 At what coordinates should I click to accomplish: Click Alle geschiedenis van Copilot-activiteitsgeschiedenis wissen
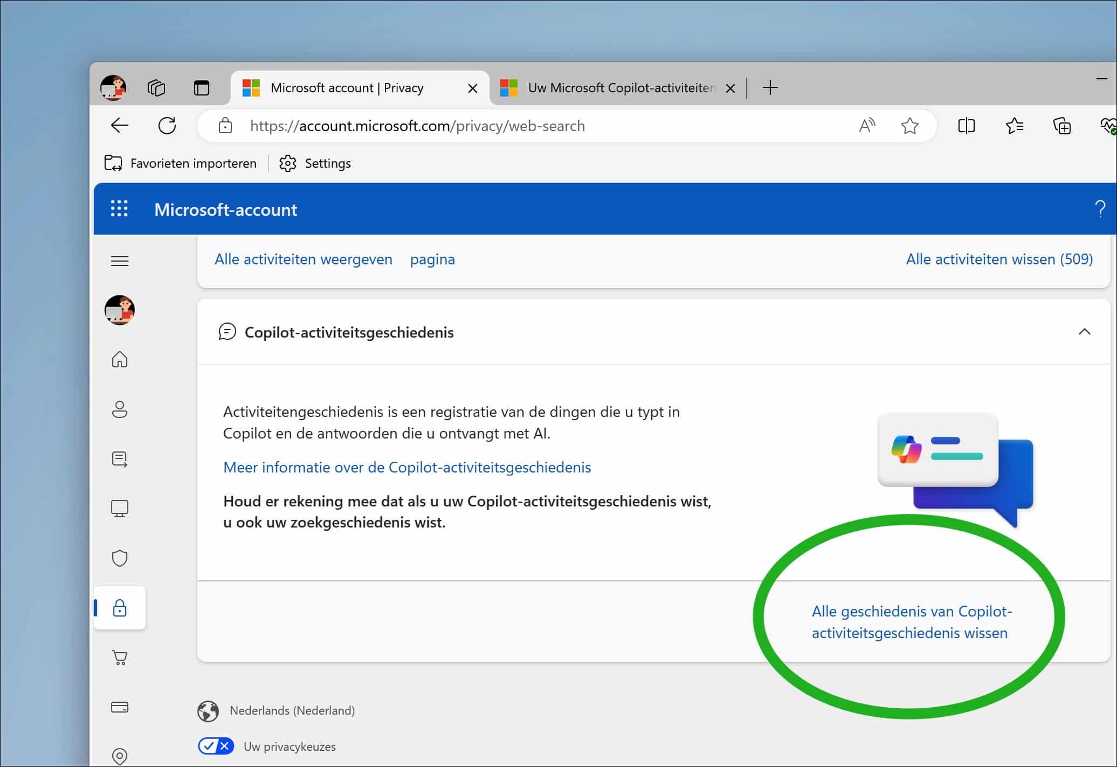pyautogui.click(x=912, y=622)
